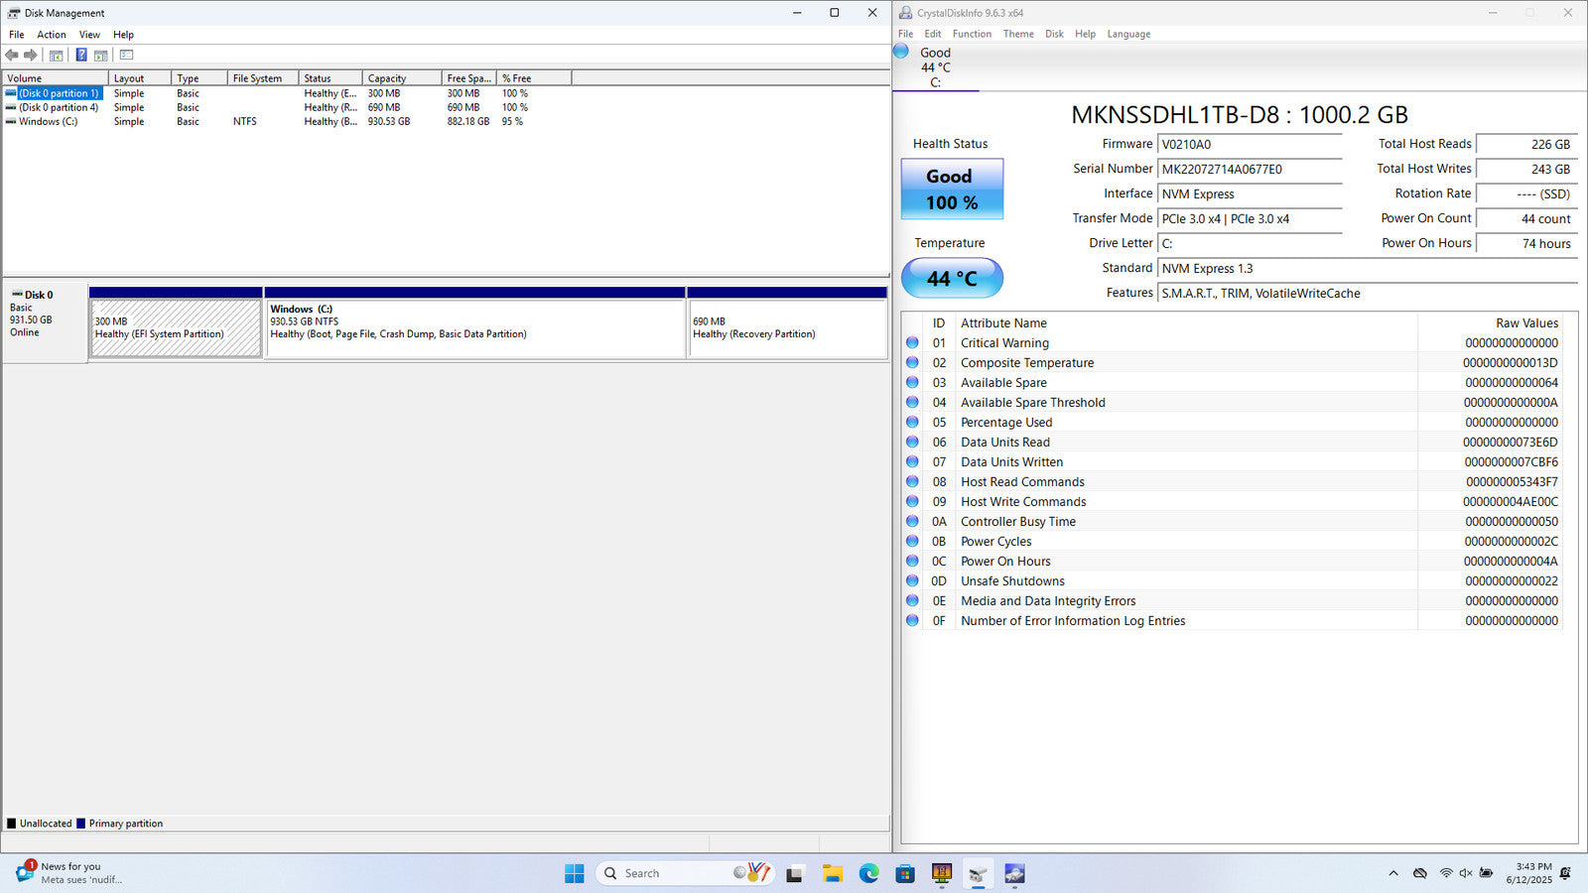Open Microsoft Store from the taskbar
The width and height of the screenshot is (1588, 893).
click(905, 873)
